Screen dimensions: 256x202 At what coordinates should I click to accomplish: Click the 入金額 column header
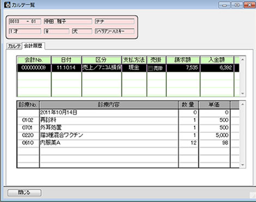pos(217,60)
